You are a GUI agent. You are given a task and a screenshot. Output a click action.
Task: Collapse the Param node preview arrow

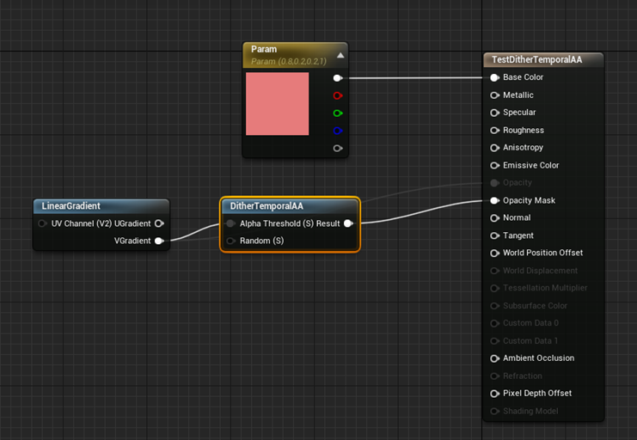pos(340,55)
